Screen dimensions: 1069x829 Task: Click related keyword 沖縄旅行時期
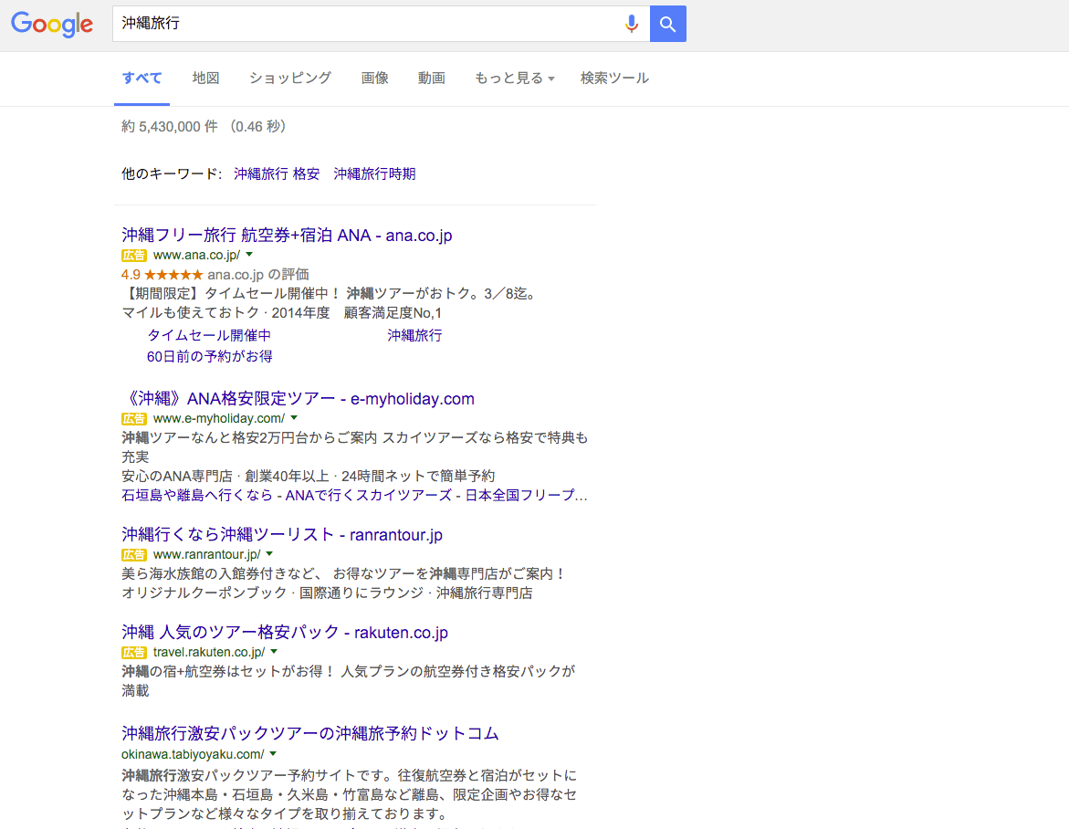(x=375, y=173)
